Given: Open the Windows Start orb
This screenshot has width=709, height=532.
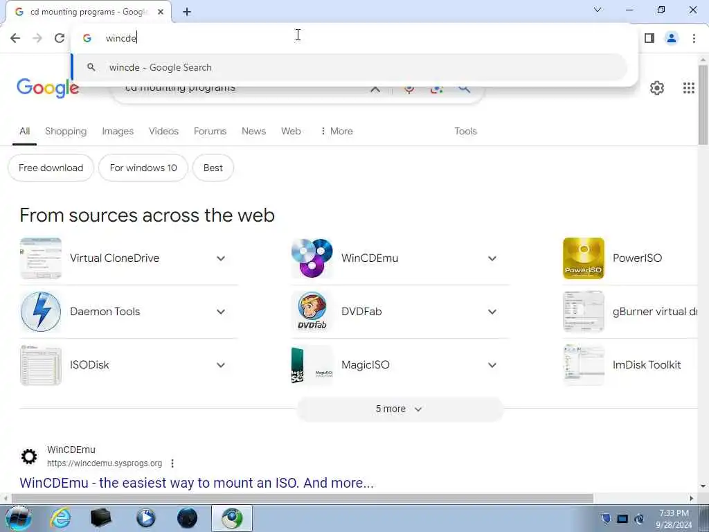Looking at the screenshot, I should click(x=18, y=518).
